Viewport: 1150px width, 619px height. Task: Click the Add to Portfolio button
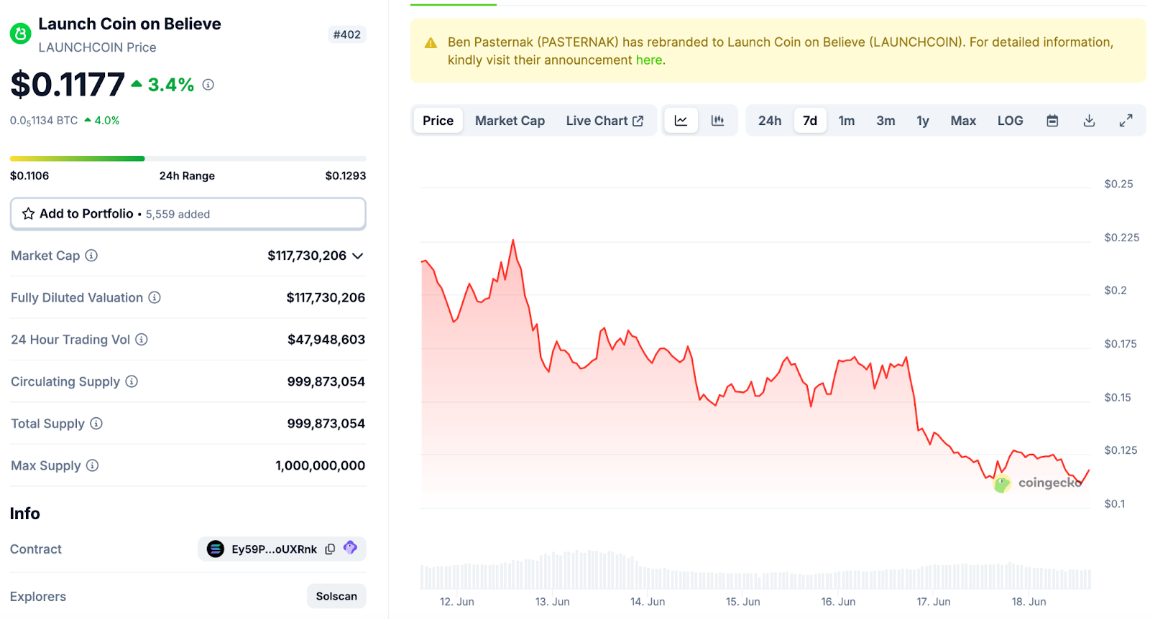pos(188,214)
